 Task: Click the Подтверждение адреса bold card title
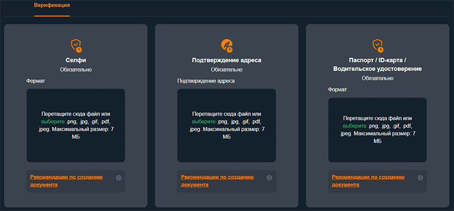coord(226,61)
